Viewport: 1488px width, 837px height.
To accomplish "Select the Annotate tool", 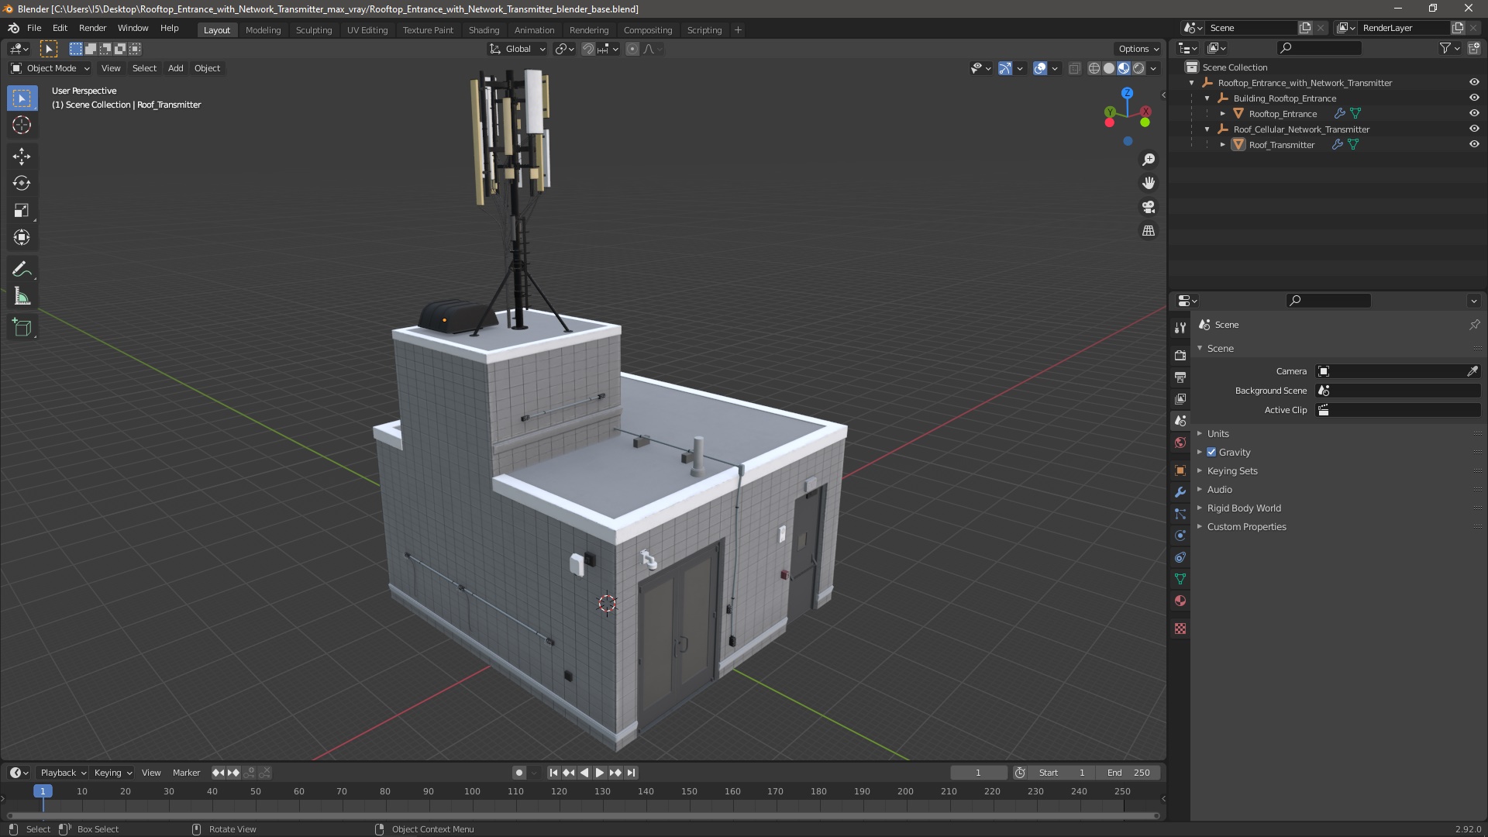I will click(22, 270).
